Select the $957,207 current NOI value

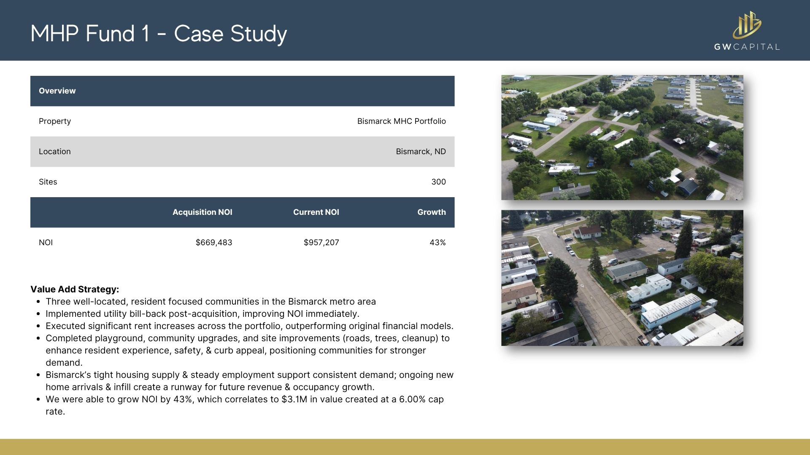coord(321,243)
